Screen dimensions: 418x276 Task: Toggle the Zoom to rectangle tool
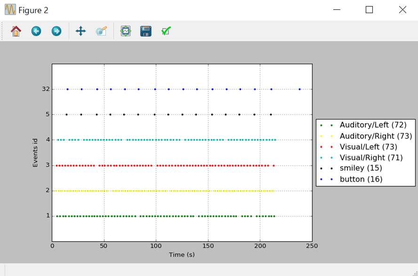101,31
